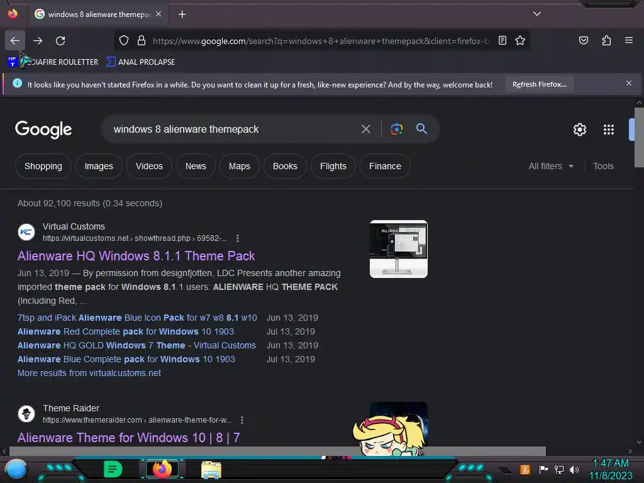Screen dimensions: 644x483
Task: Open Virtual Customs result options menu
Action: [x=237, y=238]
